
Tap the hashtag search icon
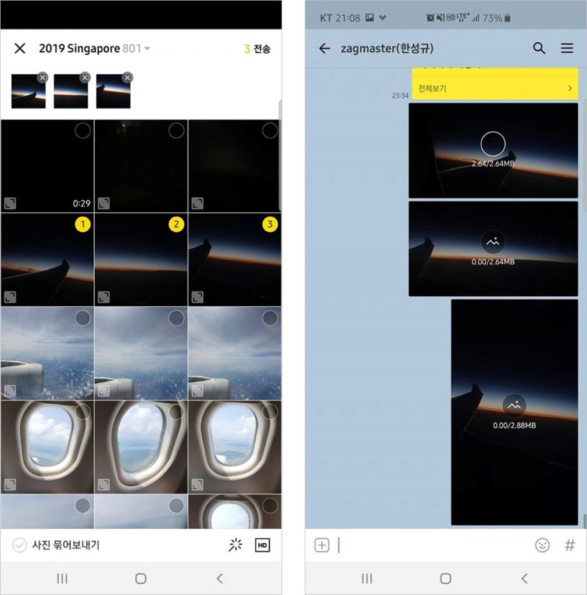click(570, 545)
